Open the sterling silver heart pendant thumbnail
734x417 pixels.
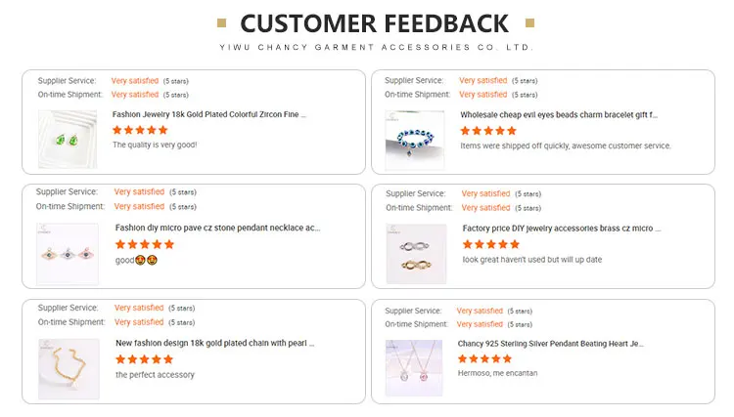414,368
